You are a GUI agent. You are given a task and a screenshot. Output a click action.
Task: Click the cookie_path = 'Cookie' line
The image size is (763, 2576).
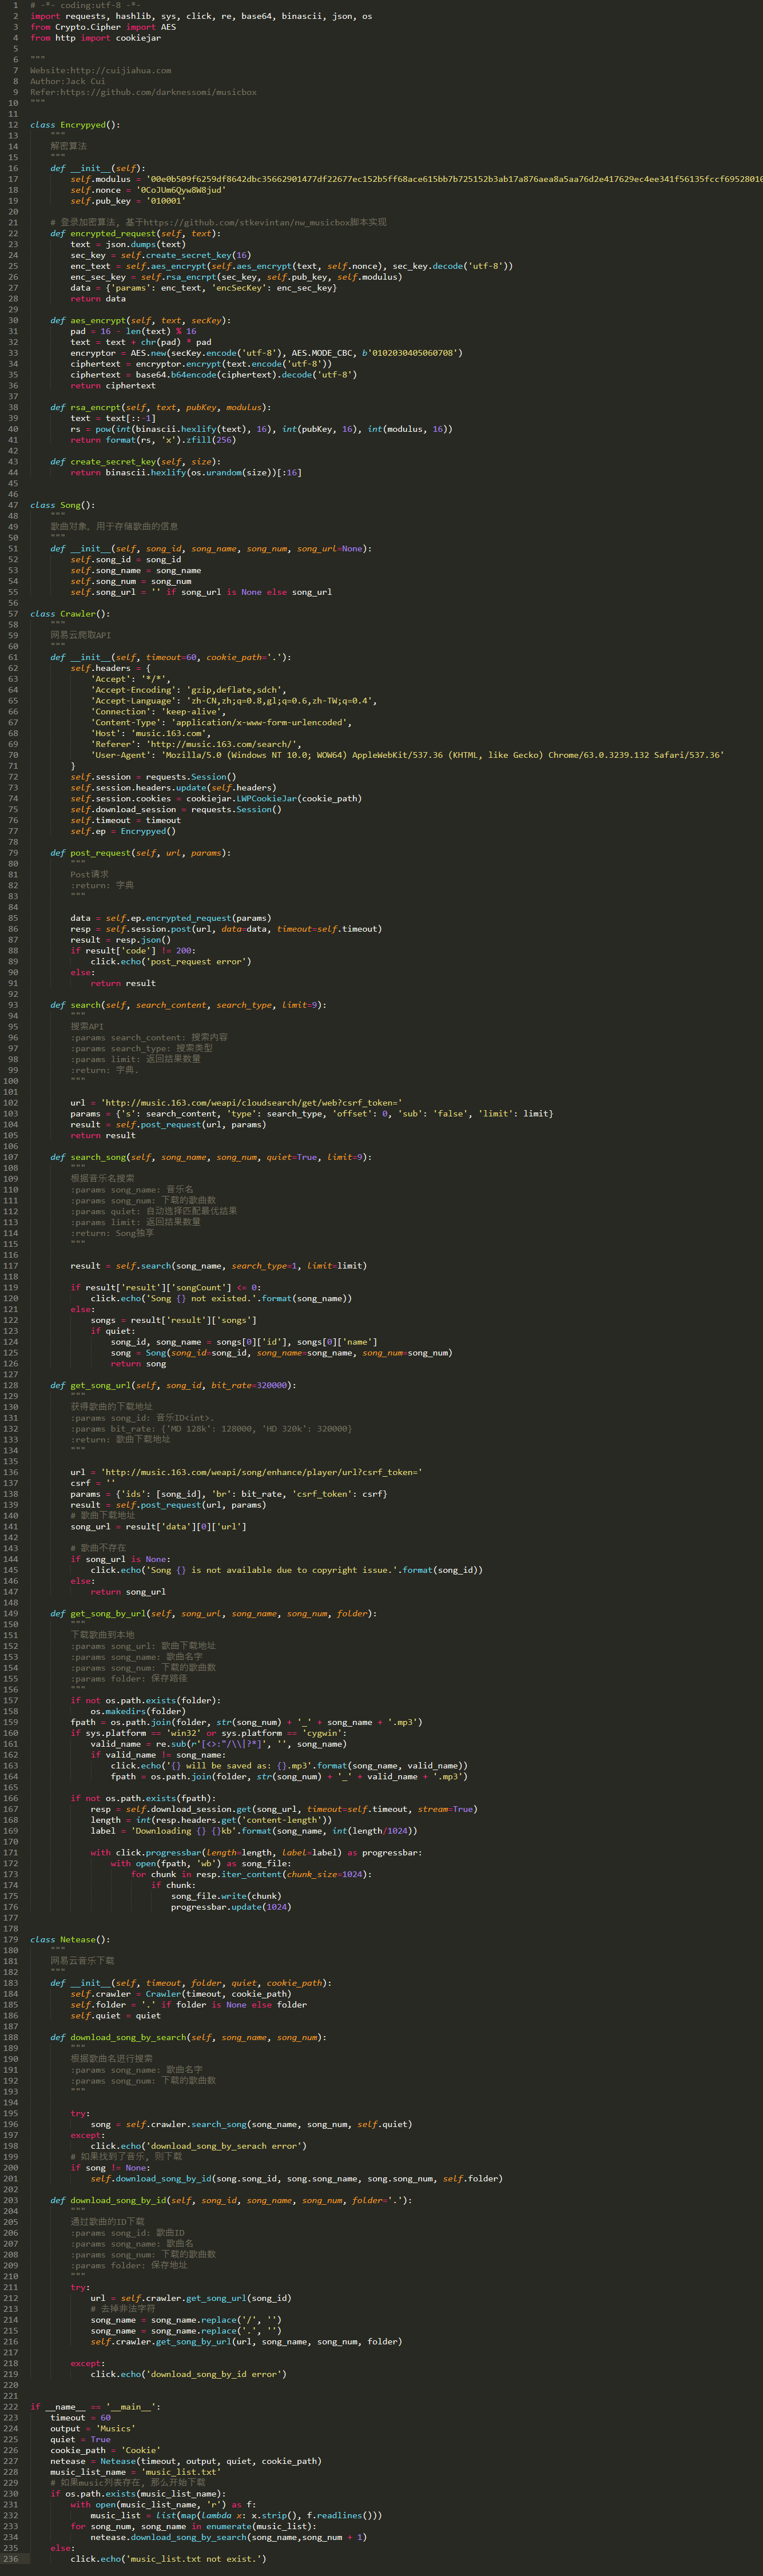pos(105,2450)
